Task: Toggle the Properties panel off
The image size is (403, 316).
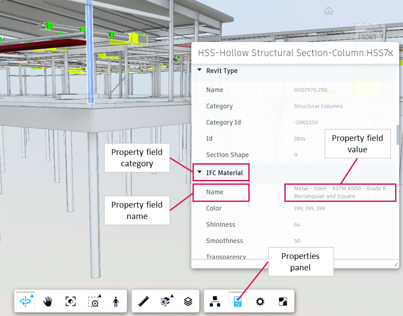Action: [x=237, y=301]
